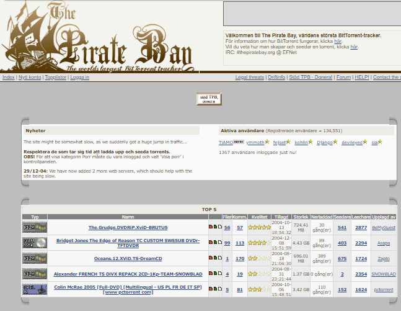This screenshot has height=311, width=401.
Task: Click the white file icon in Oceans.12 row
Action: [219, 258]
